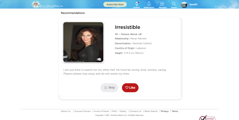Open the Notifications bell icon
This screenshot has height=120, width=239.
(x=149, y=4)
